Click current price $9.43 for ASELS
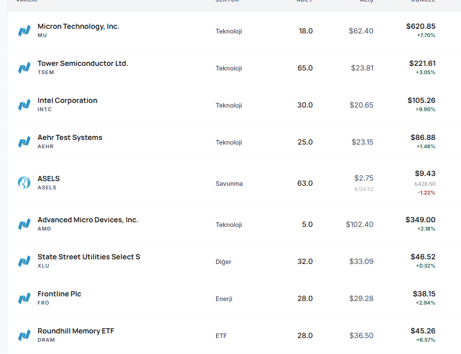The image size is (461, 354). 425,173
